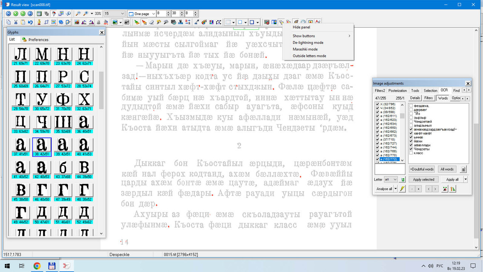This screenshot has height=272, width=483.
Task: Select the eraser tool icon
Action: [151, 22]
